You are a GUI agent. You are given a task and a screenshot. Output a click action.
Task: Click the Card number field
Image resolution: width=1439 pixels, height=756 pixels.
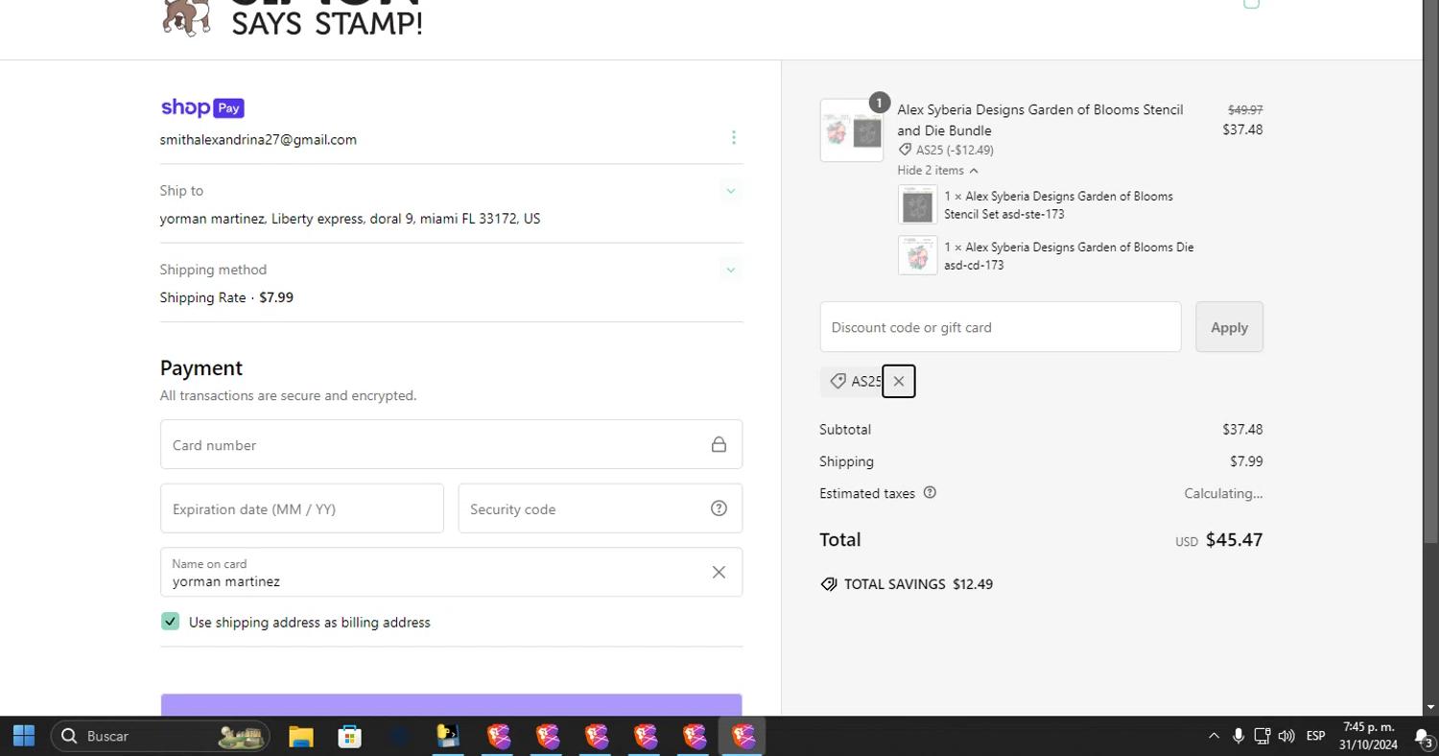[451, 444]
